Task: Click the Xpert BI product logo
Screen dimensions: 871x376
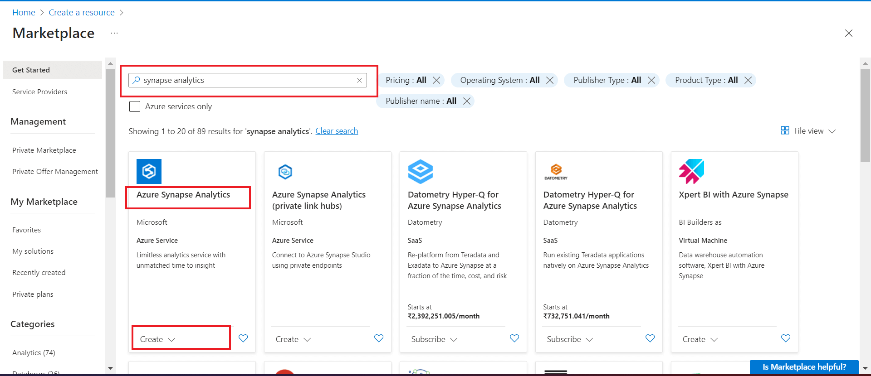Action: coord(691,171)
